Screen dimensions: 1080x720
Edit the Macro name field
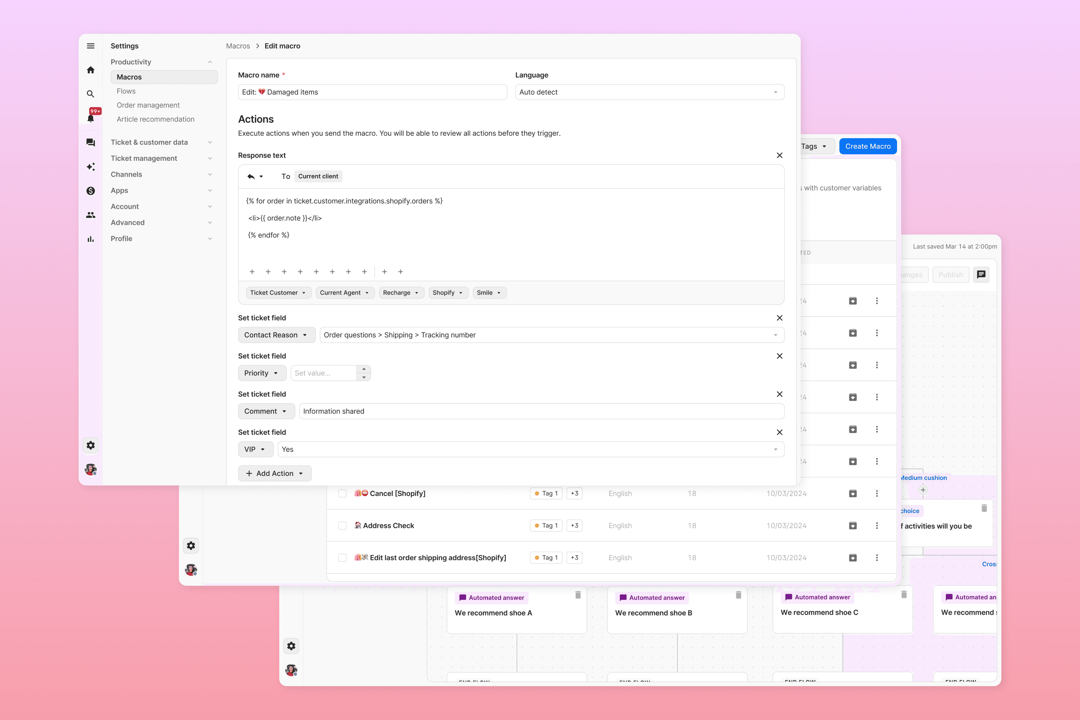[x=372, y=92]
